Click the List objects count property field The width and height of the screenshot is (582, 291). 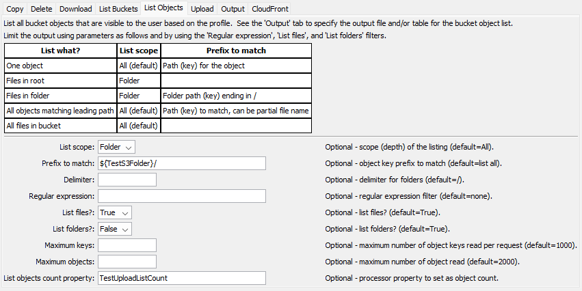181,278
